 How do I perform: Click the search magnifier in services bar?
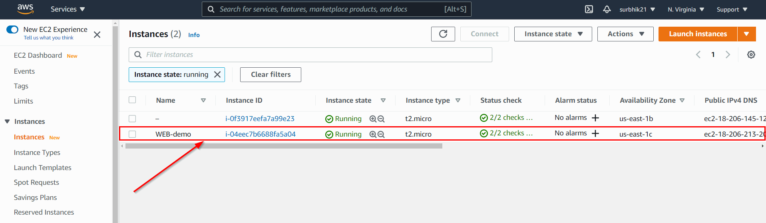pos(211,9)
